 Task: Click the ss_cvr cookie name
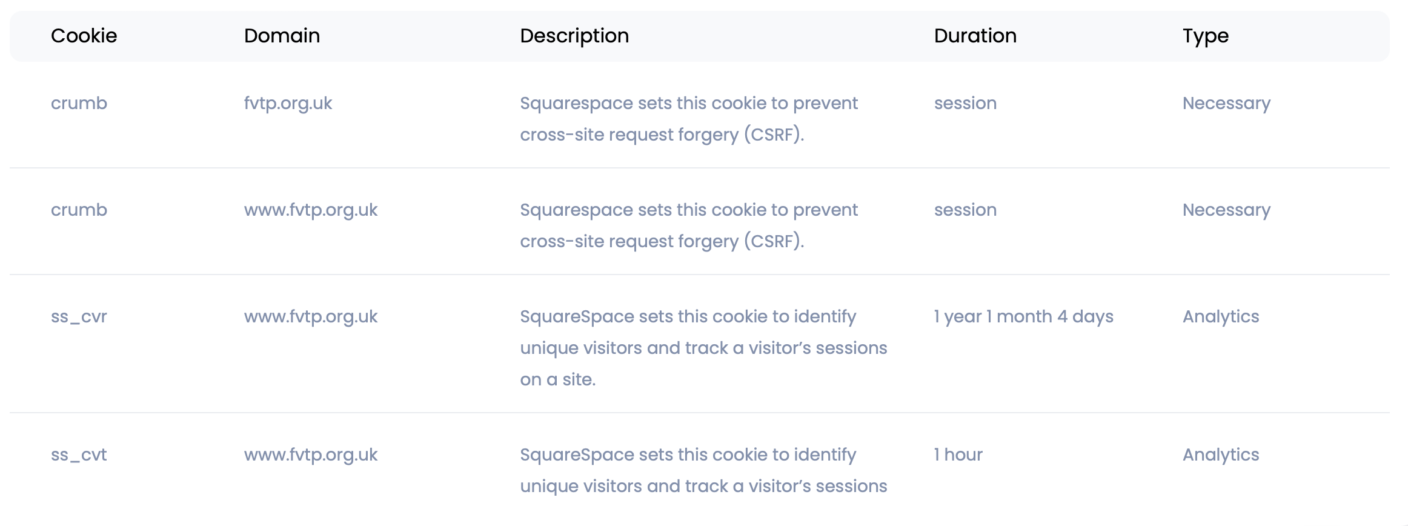click(x=79, y=317)
